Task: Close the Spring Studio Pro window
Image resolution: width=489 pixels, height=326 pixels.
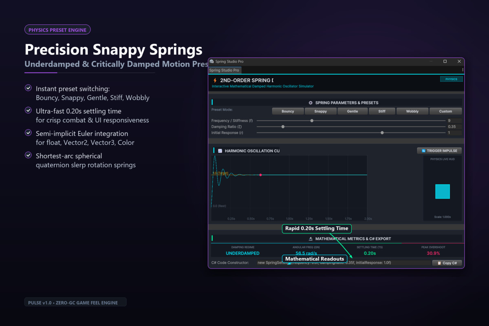Action: [459, 62]
